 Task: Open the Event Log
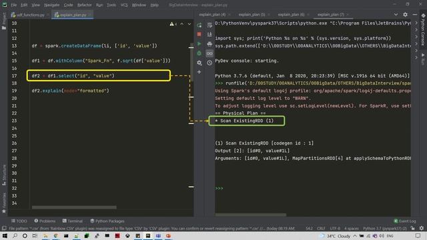[x=405, y=221]
